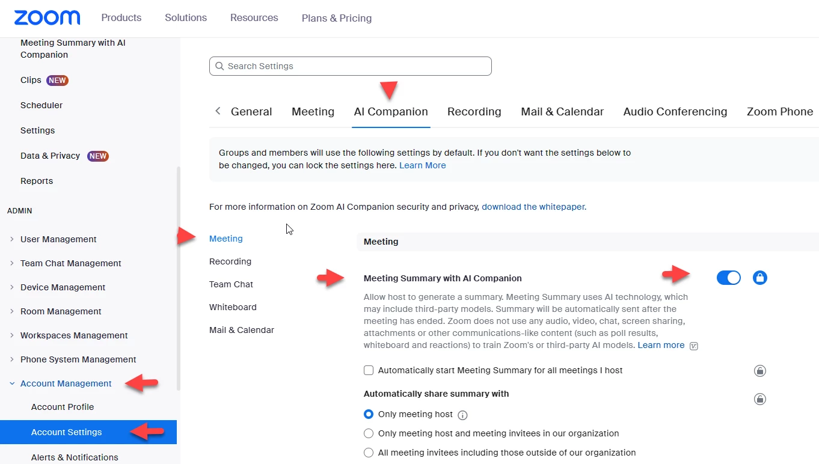
Task: Switch to the Recording tab in top bar
Action: [x=474, y=112]
